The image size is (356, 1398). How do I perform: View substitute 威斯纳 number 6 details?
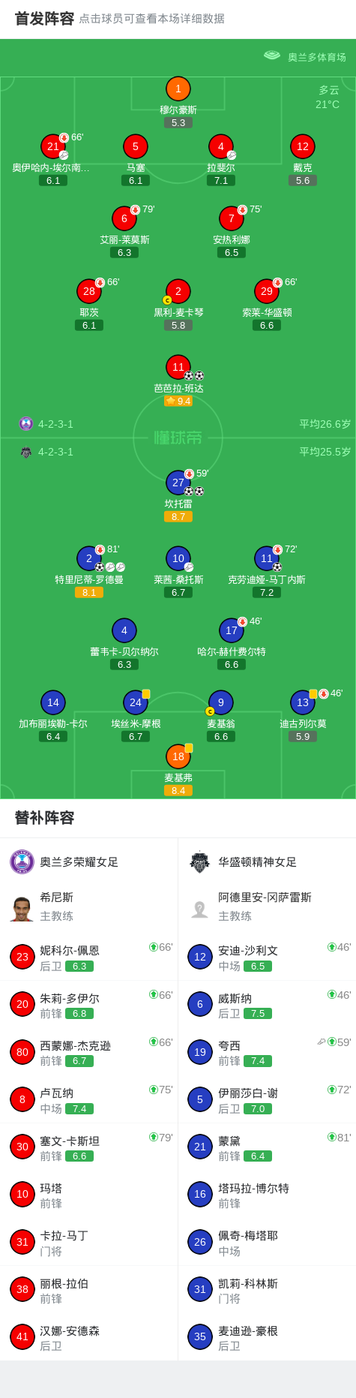coord(267,1004)
